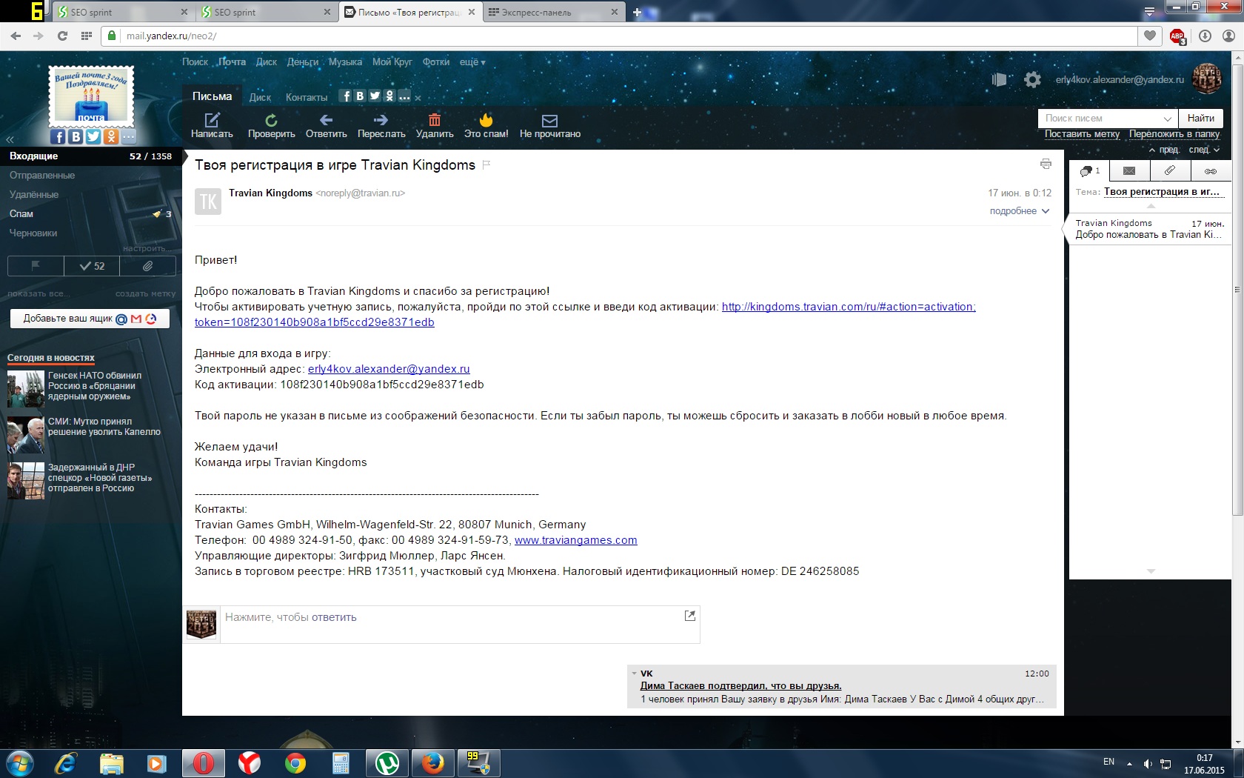Clean the Spam folder with broom icon
The image size is (1244, 778).
click(157, 214)
